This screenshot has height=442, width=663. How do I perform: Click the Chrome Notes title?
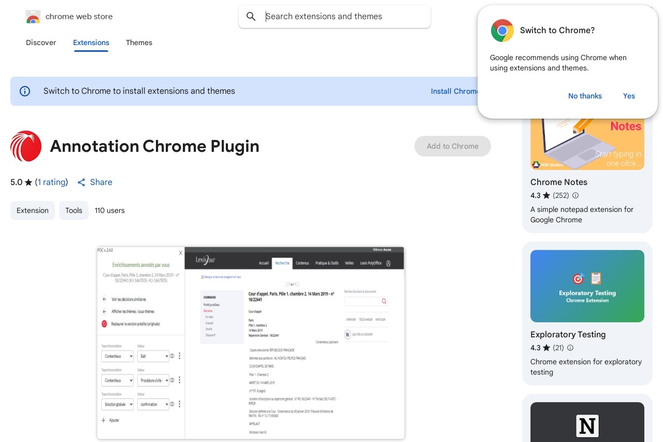559,182
